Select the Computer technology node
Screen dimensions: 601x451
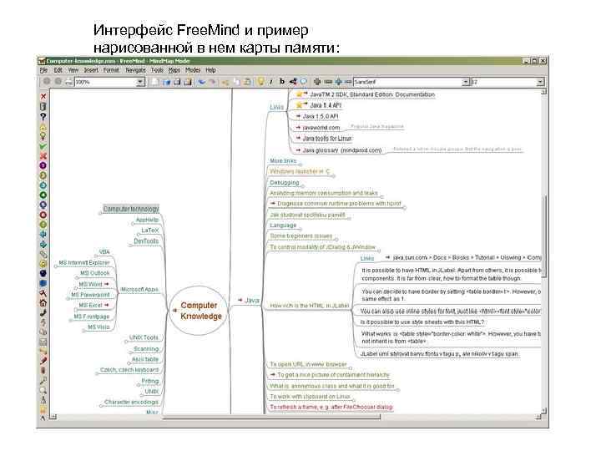click(x=131, y=209)
